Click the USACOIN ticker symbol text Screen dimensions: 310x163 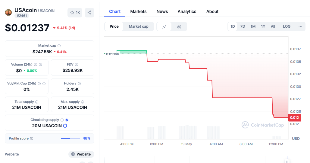click(46, 11)
